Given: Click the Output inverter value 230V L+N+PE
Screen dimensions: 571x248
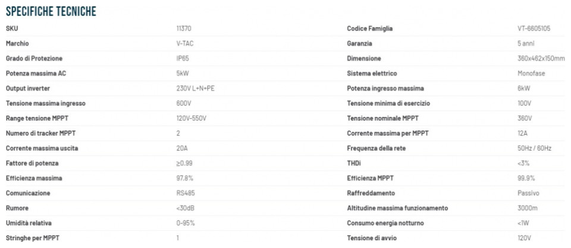Looking at the screenshot, I should [196, 88].
